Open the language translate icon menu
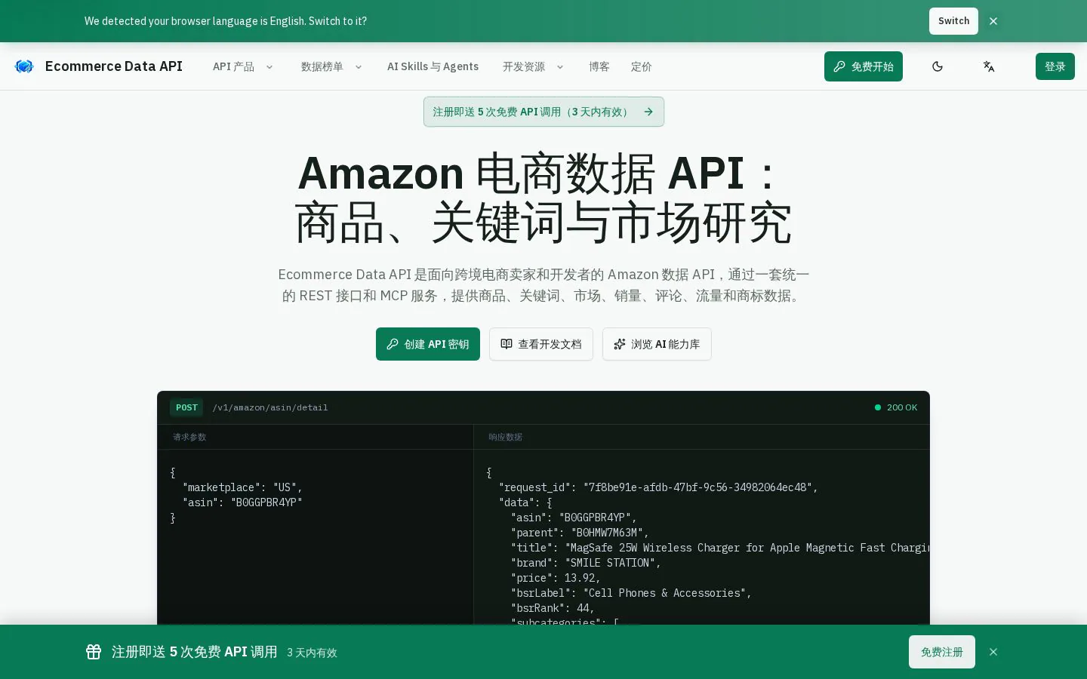Viewport: 1087px width, 679px height. tap(989, 66)
